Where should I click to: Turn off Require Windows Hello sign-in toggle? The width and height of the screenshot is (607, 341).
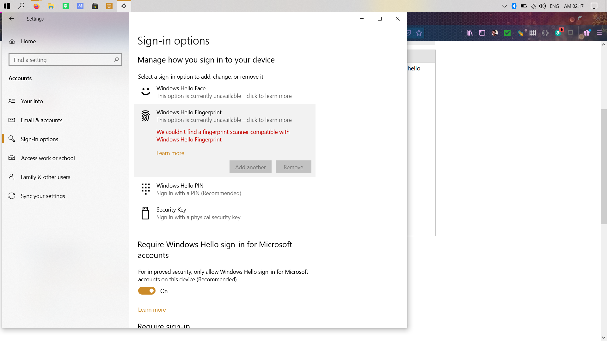(x=147, y=291)
